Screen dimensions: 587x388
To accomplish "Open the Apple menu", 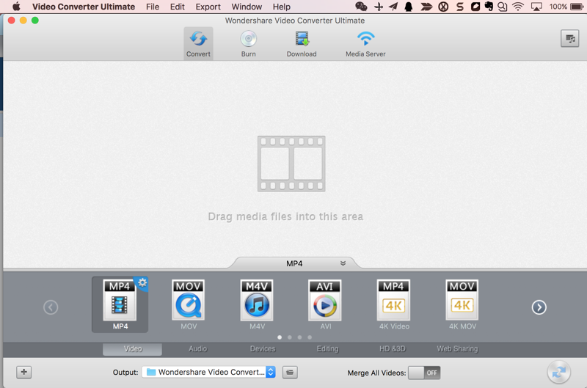I will [16, 7].
